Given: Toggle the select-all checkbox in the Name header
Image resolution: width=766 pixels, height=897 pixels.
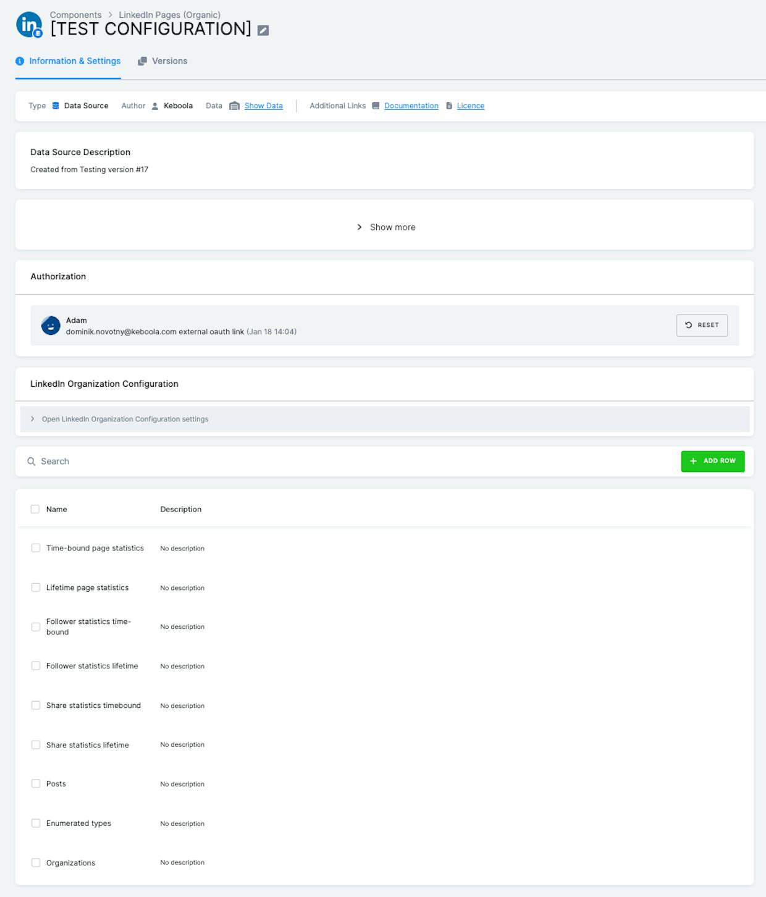Looking at the screenshot, I should [x=35, y=509].
